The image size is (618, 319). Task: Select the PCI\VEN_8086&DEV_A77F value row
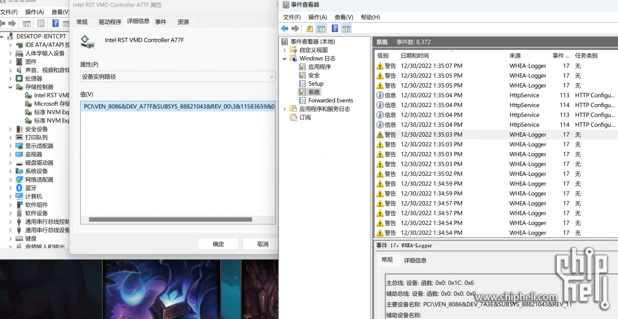(x=178, y=107)
